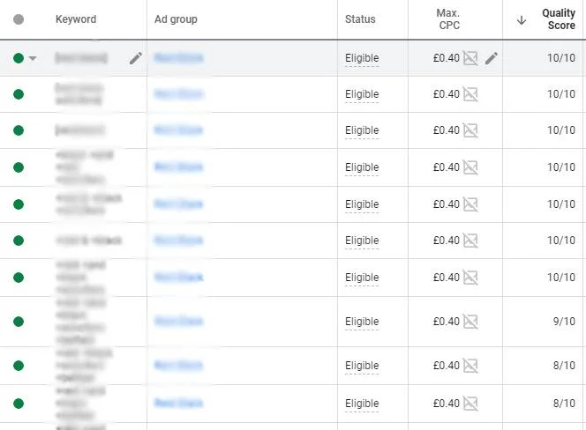Click the keyword edit pencil in first row

pos(135,58)
